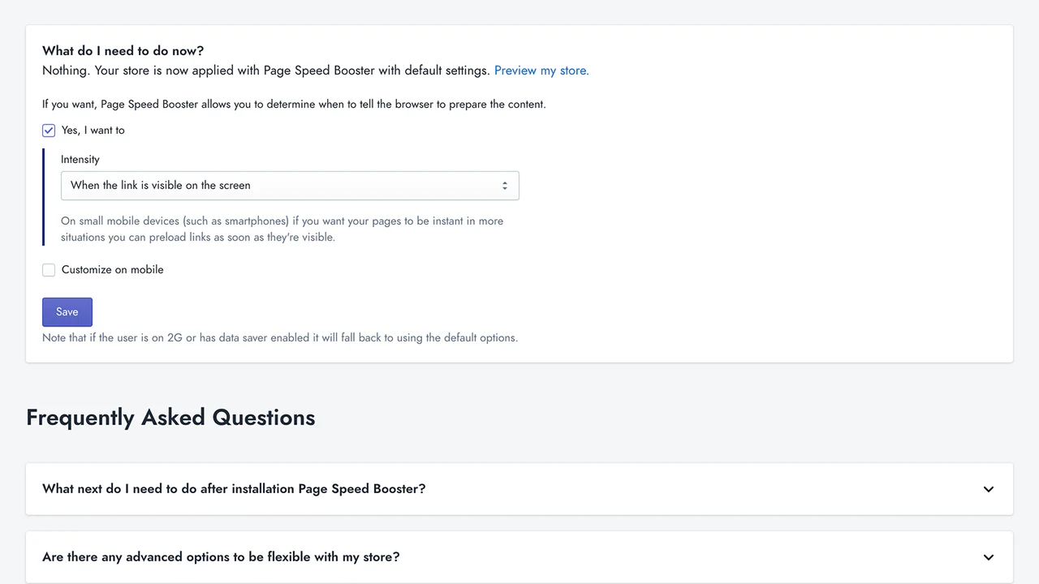Click the blue vertical bar beside Intensity section
Screen dimensions: 1039x584
click(44, 197)
